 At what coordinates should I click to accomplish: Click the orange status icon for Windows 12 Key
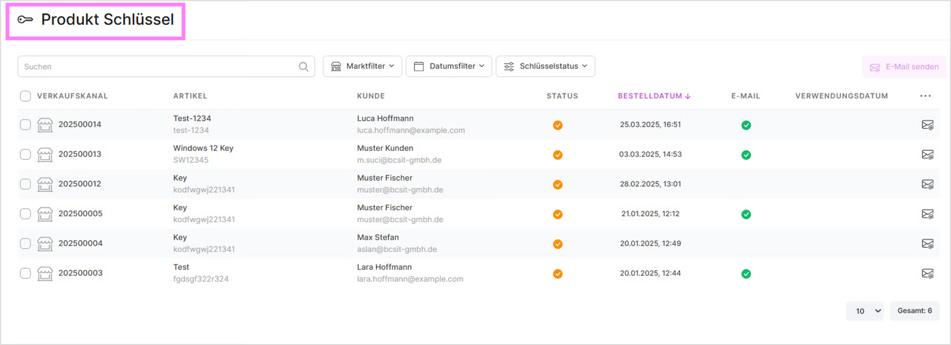558,155
